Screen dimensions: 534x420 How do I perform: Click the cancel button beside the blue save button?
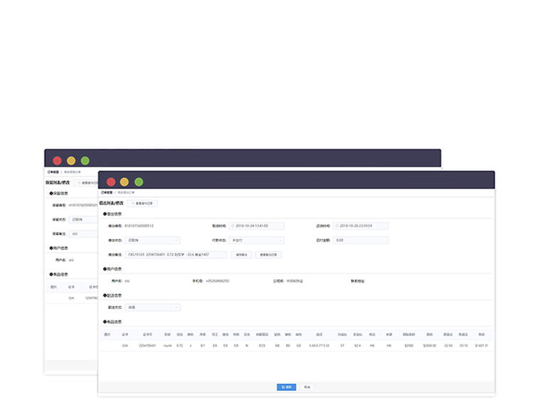(x=307, y=387)
